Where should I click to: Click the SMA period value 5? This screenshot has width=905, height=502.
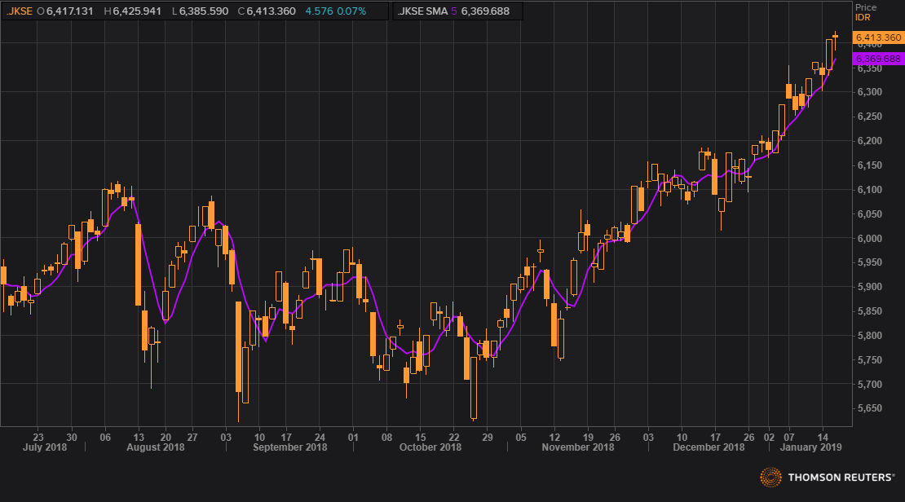click(454, 11)
